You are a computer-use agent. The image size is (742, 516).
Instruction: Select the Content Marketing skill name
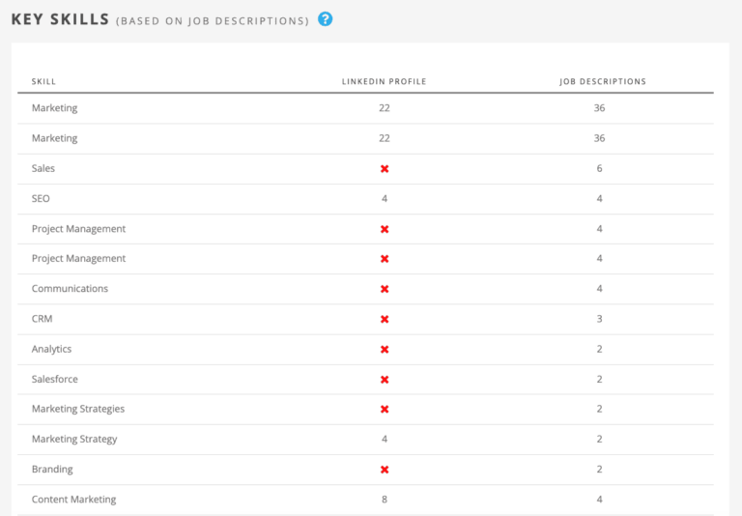[73, 500]
